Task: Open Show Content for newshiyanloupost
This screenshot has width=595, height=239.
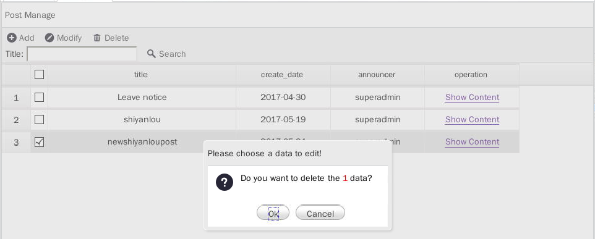Action: [x=472, y=141]
